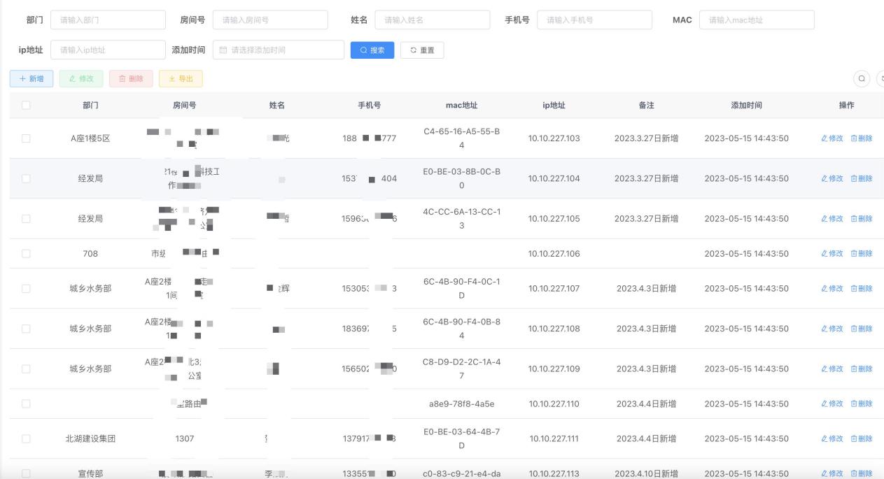Screen dimensions: 884x479
Task: Delete the row with IP 10.10.227.111
Action: point(862,439)
